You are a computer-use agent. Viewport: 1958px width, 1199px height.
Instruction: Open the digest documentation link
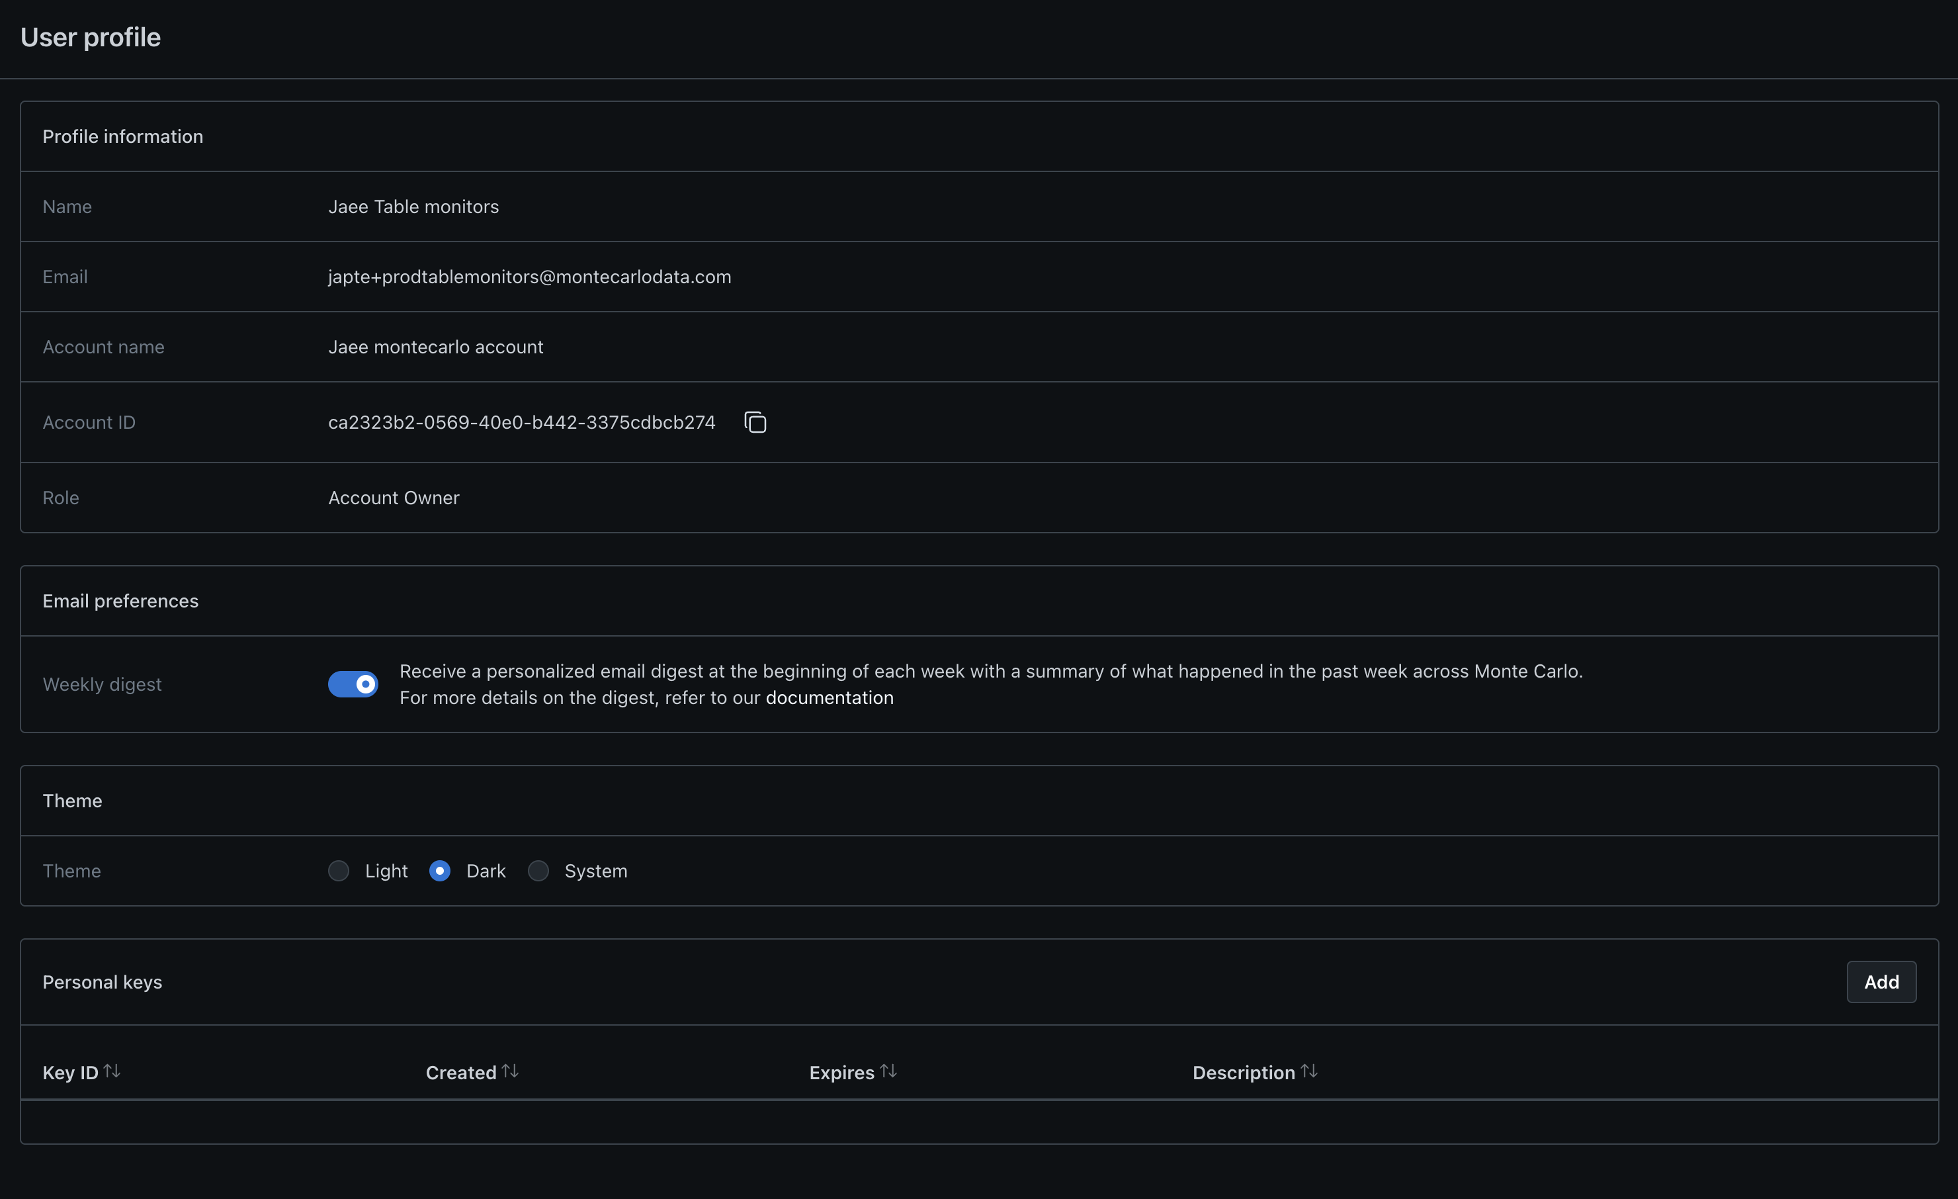pos(829,697)
